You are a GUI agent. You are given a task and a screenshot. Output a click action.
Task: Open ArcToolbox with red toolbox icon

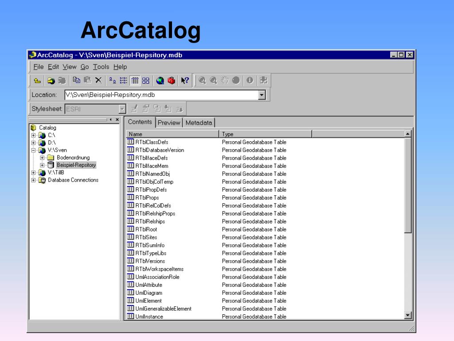[171, 80]
